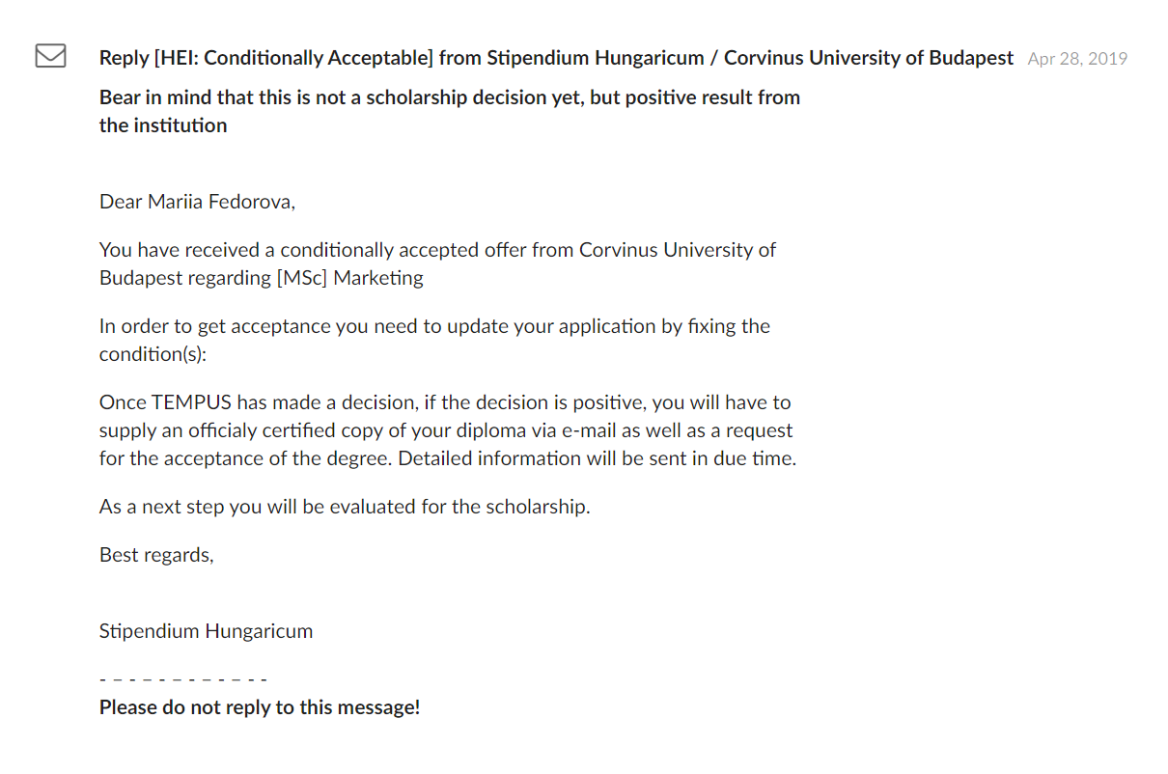Click the 'Dear Mariia Fedorova' greeting line
This screenshot has width=1168, height=774.
197,202
